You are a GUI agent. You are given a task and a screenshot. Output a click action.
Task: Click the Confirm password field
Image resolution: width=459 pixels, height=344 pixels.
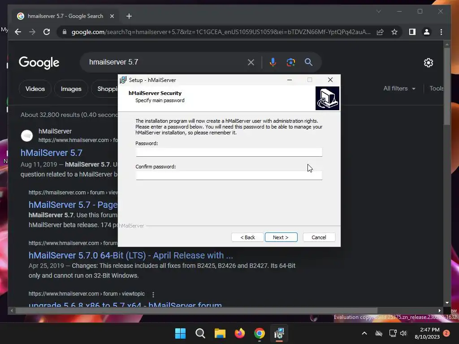coord(229,175)
